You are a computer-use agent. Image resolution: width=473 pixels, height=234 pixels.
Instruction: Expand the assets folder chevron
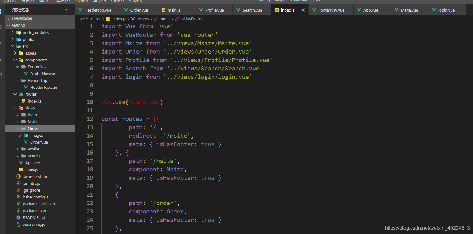click(x=15, y=53)
